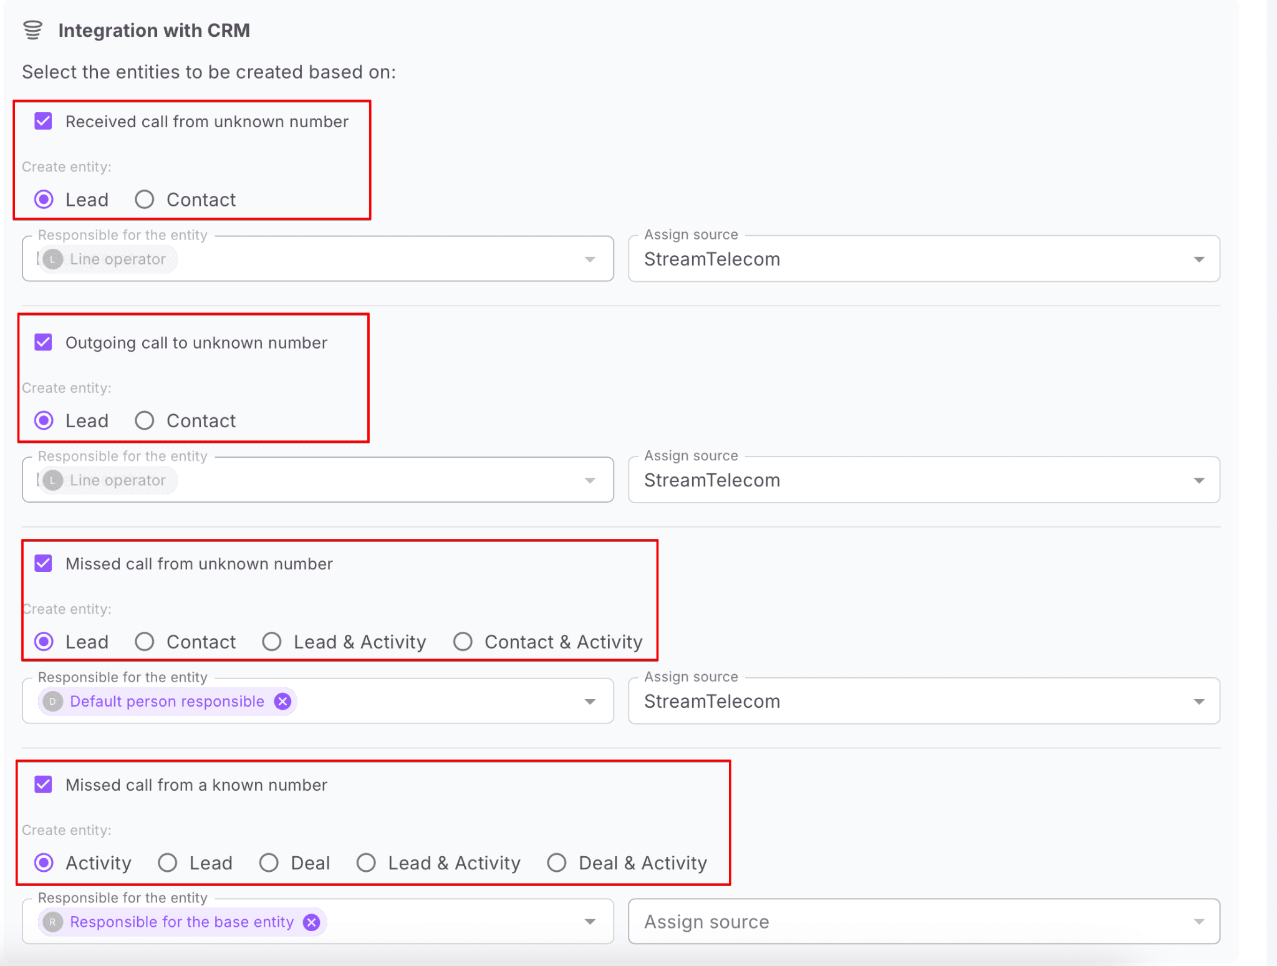Toggle Missed call from unknown number checkbox
1277x966 pixels.
pos(44,564)
